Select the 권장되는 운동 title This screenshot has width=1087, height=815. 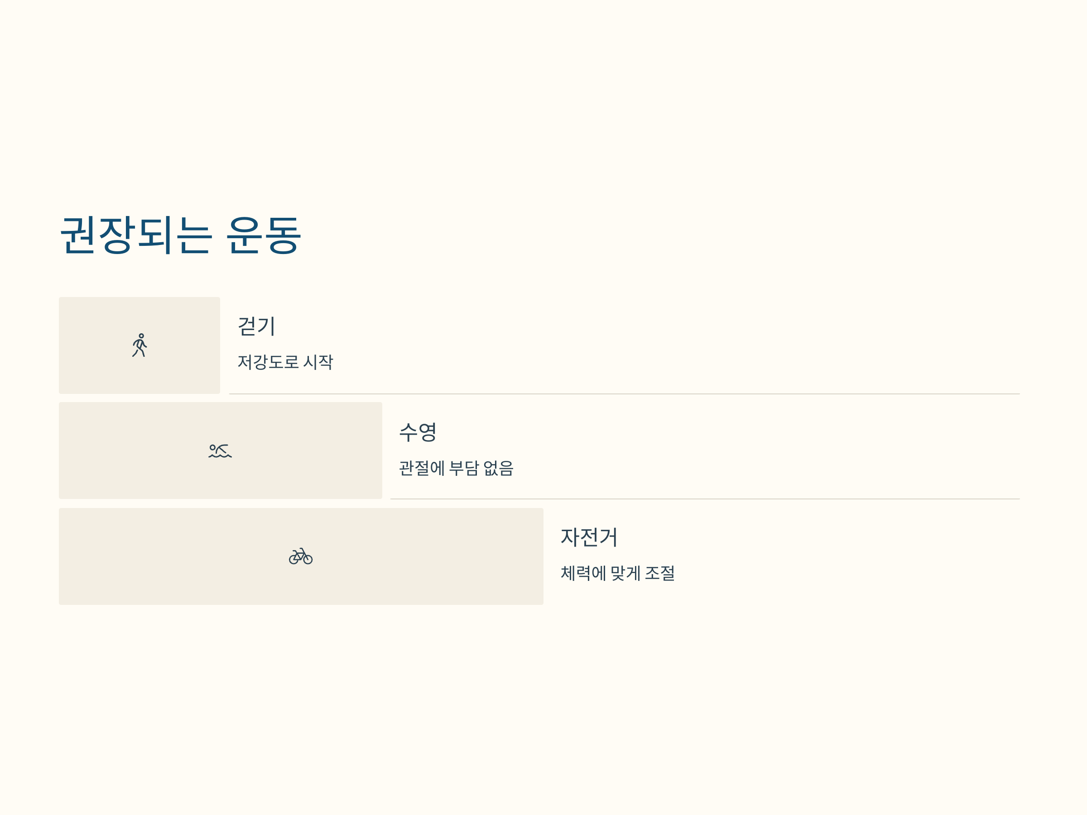point(180,235)
